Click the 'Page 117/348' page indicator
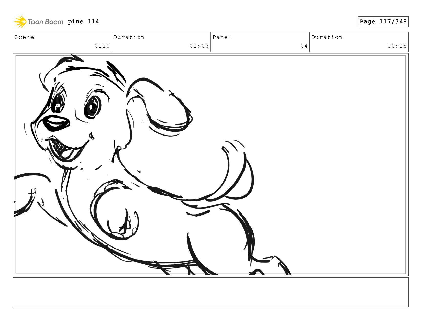The height and width of the screenshot is (326, 422). coord(383,21)
